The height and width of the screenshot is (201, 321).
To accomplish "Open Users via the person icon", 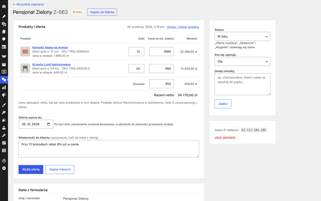I will coord(4,128).
